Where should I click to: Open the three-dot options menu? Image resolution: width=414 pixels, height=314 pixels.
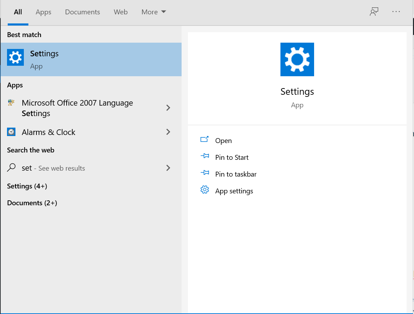coord(396,12)
